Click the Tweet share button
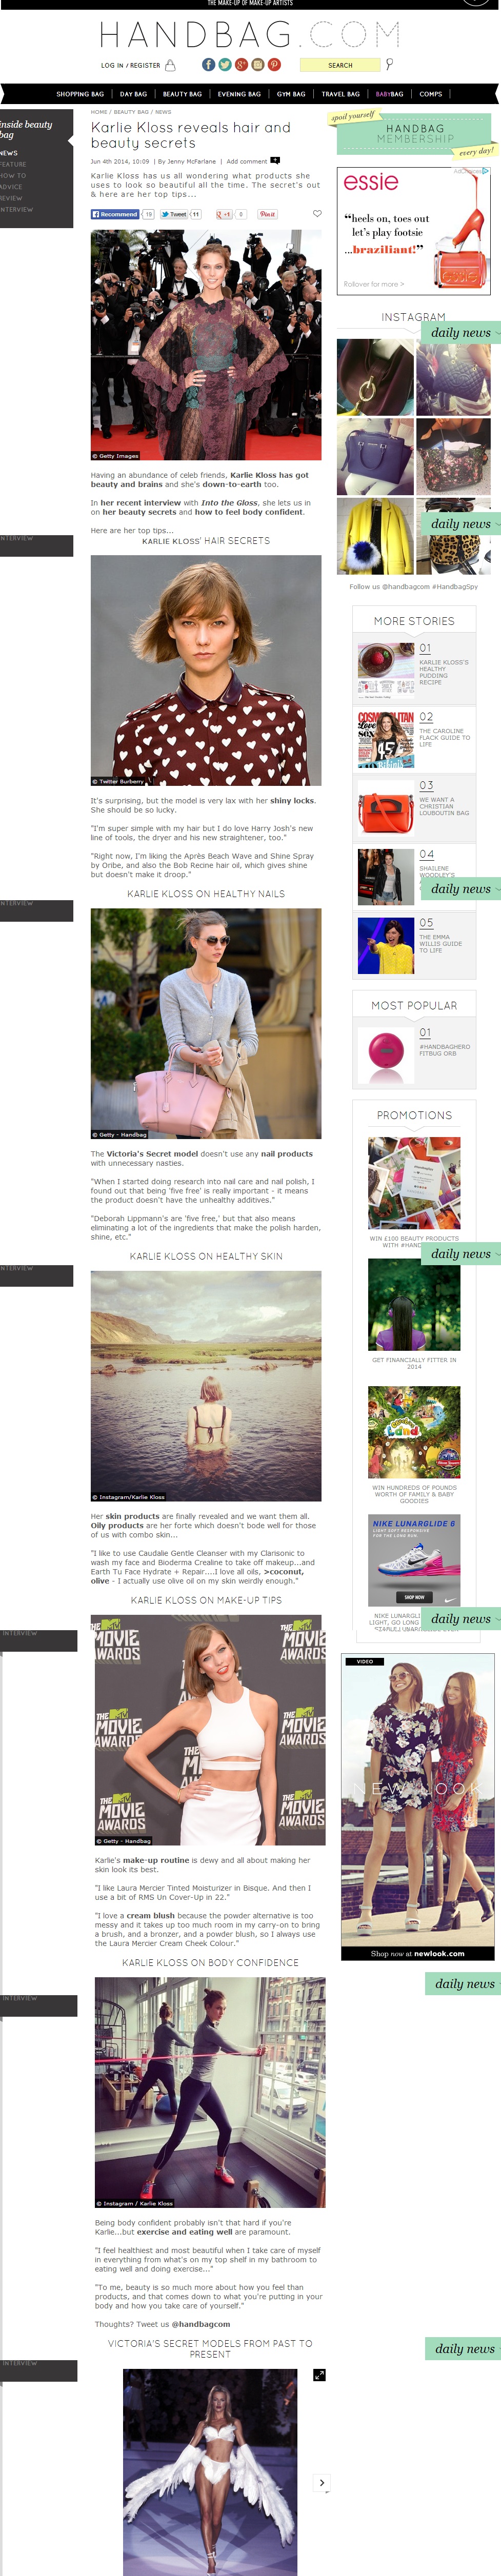Viewport: 501px width, 2576px height. pos(174,214)
